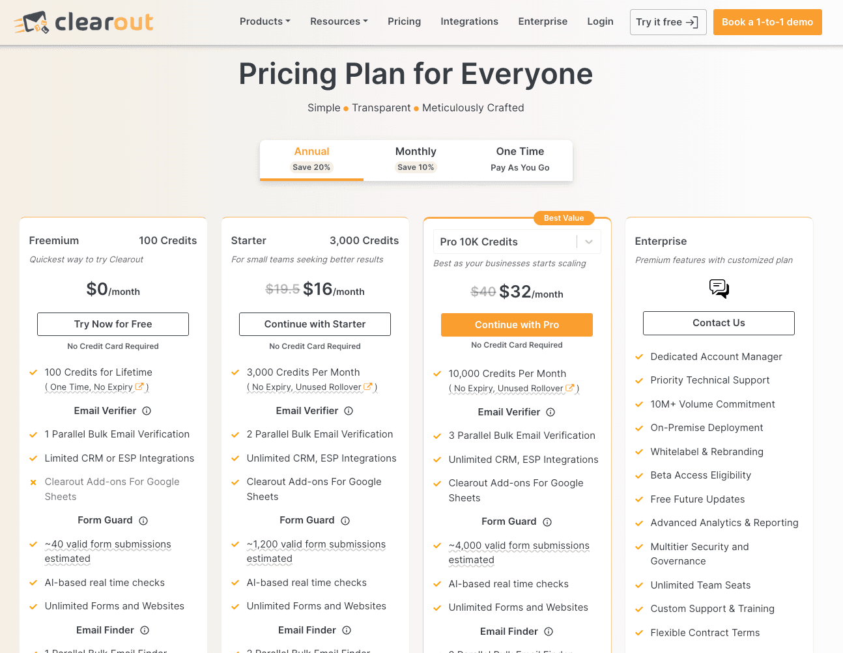843x653 pixels.
Task: Click the One Time, No Expiry link in Freemium
Action: click(91, 386)
